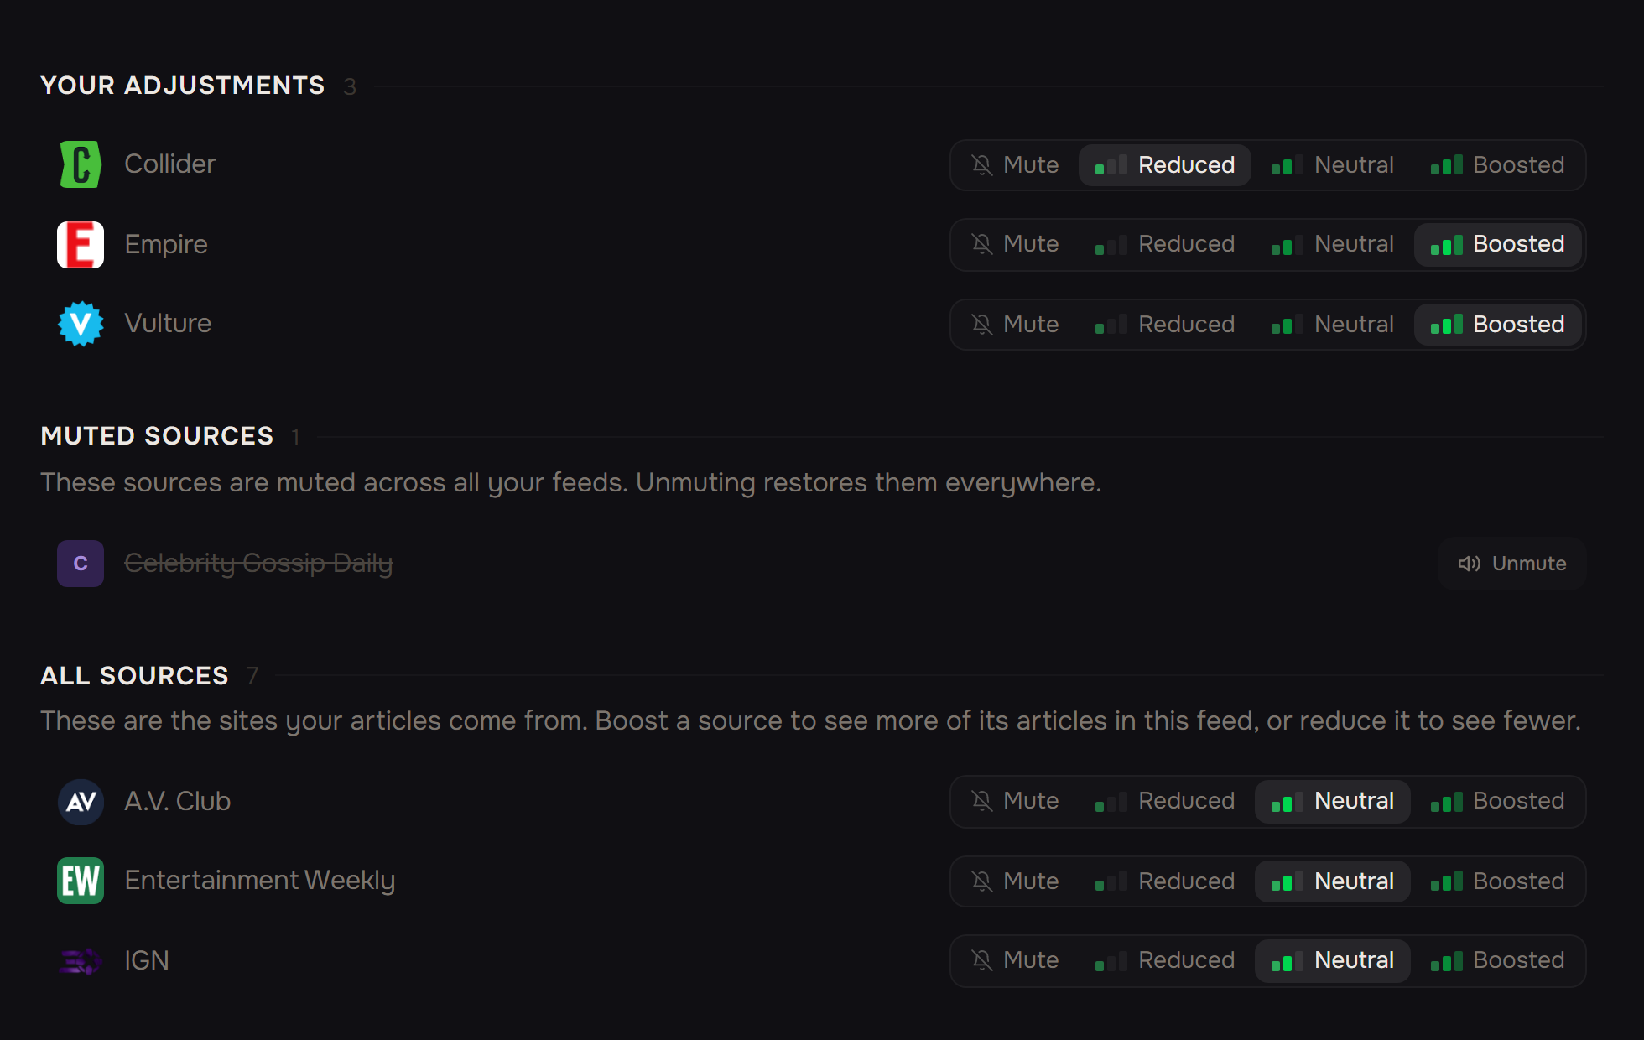Screen dimensions: 1644x1040
Task: Boost the A.V. Club source
Action: [x=1498, y=802]
